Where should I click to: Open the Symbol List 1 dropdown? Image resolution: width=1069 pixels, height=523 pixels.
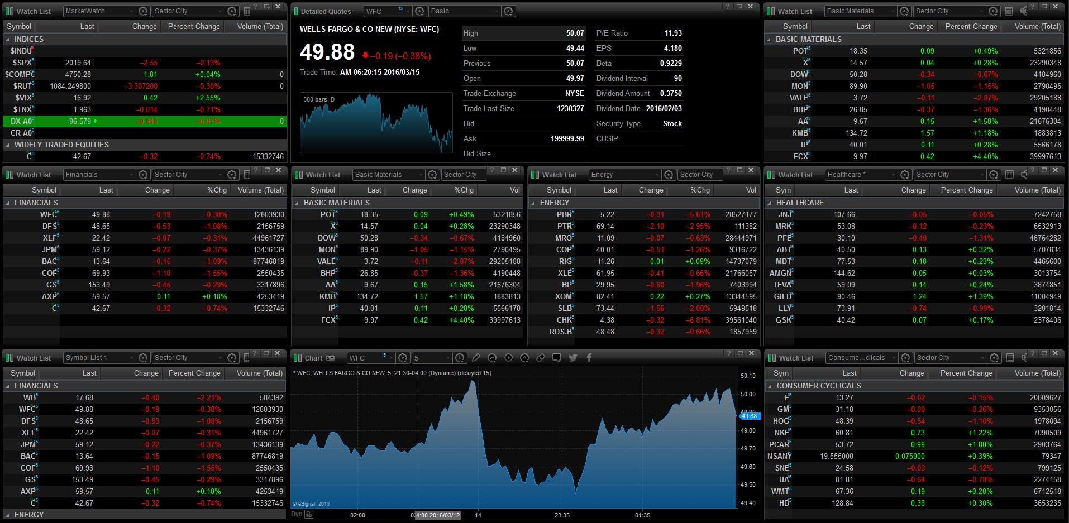point(99,358)
